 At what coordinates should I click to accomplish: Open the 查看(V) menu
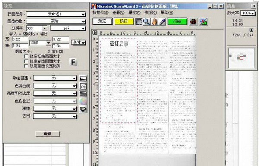pyautogui.click(x=118, y=13)
